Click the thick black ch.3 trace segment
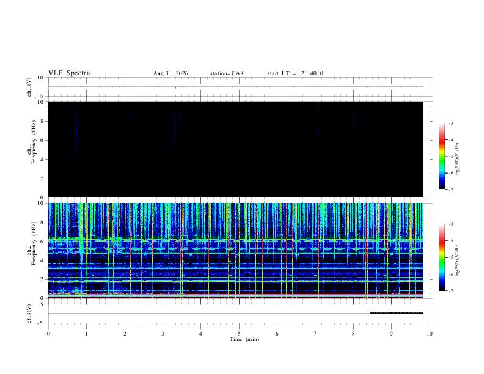 (x=397, y=313)
